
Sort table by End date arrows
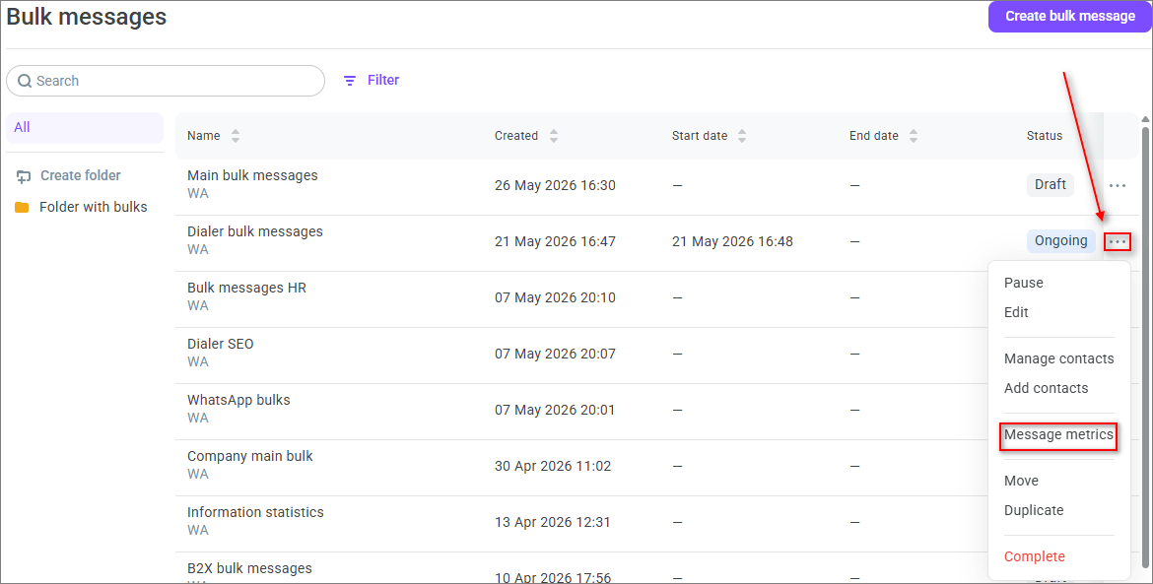(x=914, y=136)
